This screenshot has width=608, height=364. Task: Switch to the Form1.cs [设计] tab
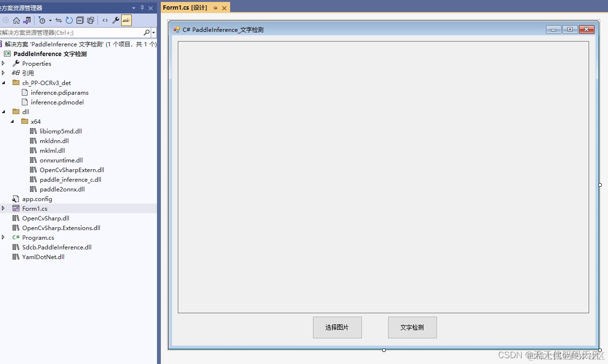click(x=185, y=7)
